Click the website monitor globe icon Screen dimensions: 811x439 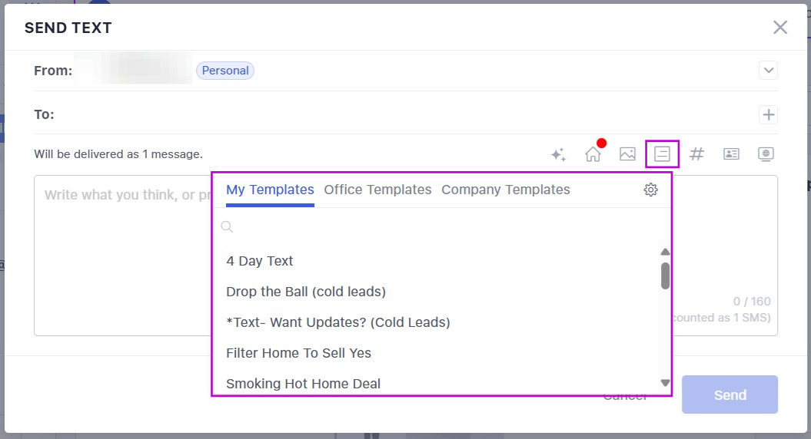pyautogui.click(x=766, y=154)
